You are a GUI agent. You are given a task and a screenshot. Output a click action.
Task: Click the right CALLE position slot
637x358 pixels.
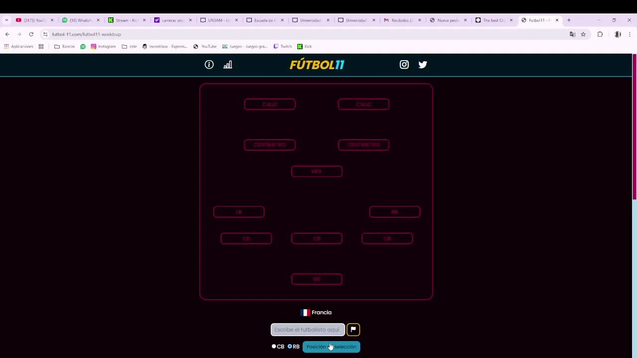(363, 104)
